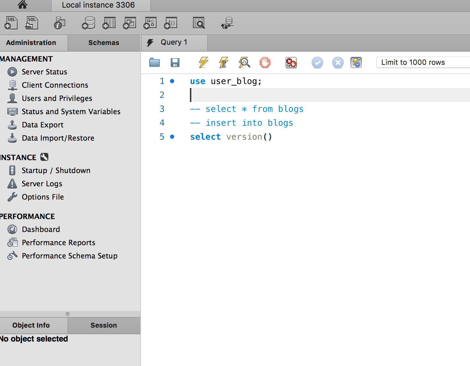Save the script to file
This screenshot has height=366, width=470.
(x=175, y=62)
